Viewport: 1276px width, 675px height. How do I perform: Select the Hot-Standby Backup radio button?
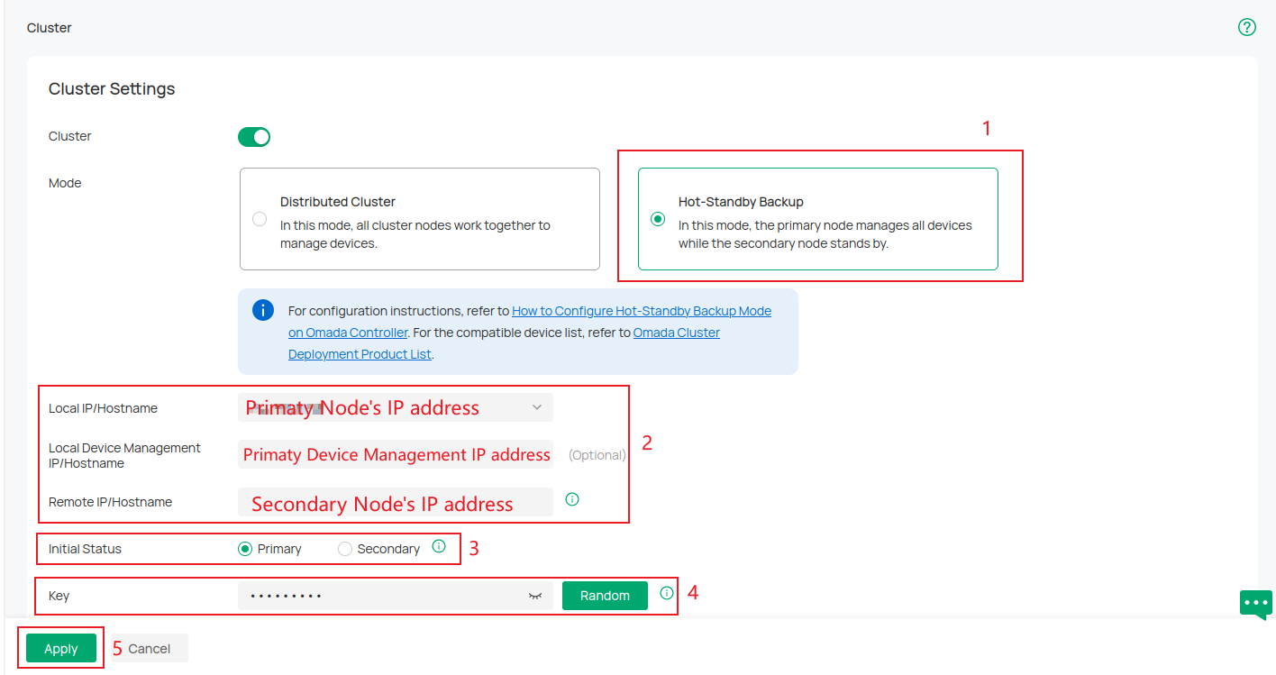(x=658, y=218)
